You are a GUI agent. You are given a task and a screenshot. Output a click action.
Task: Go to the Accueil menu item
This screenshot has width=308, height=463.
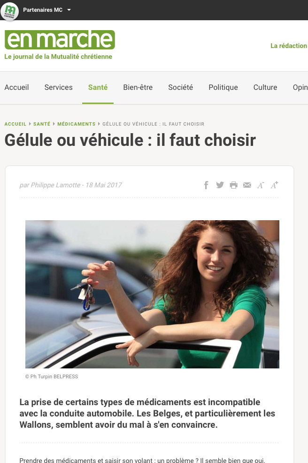(16, 88)
